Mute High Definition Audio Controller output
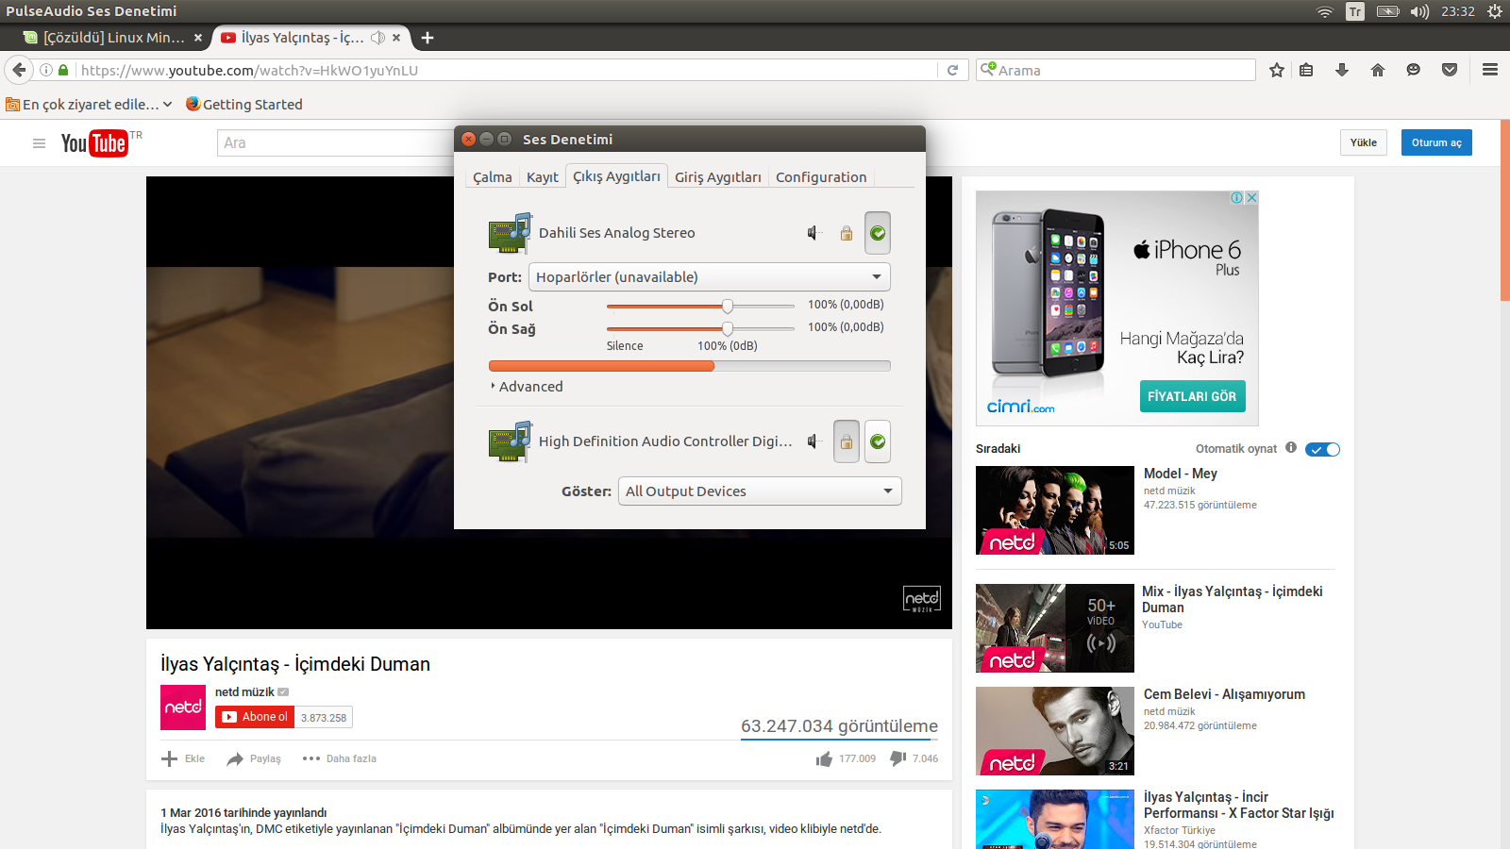This screenshot has height=849, width=1510. [x=814, y=441]
